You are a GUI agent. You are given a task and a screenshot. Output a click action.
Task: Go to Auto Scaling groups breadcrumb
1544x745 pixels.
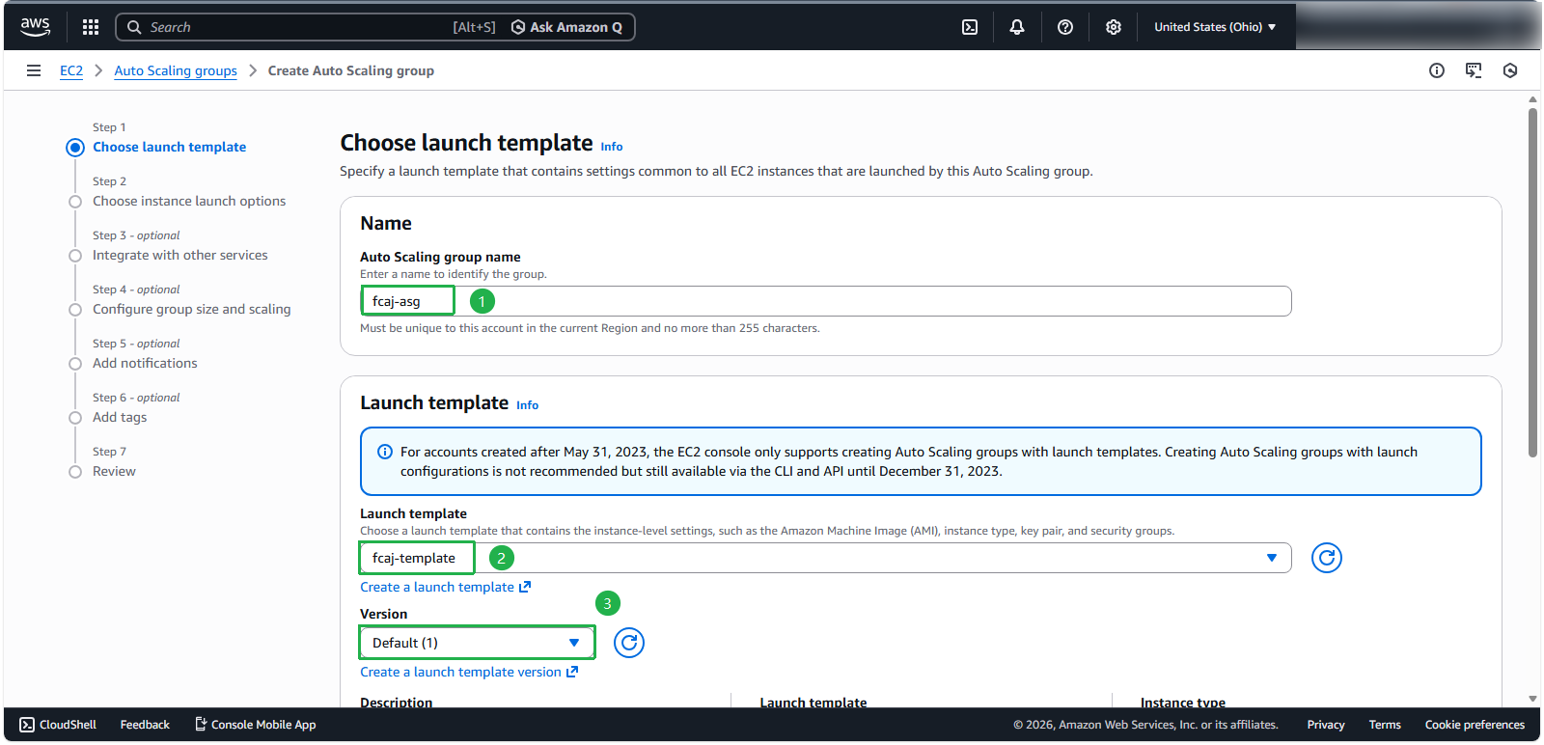coord(176,70)
